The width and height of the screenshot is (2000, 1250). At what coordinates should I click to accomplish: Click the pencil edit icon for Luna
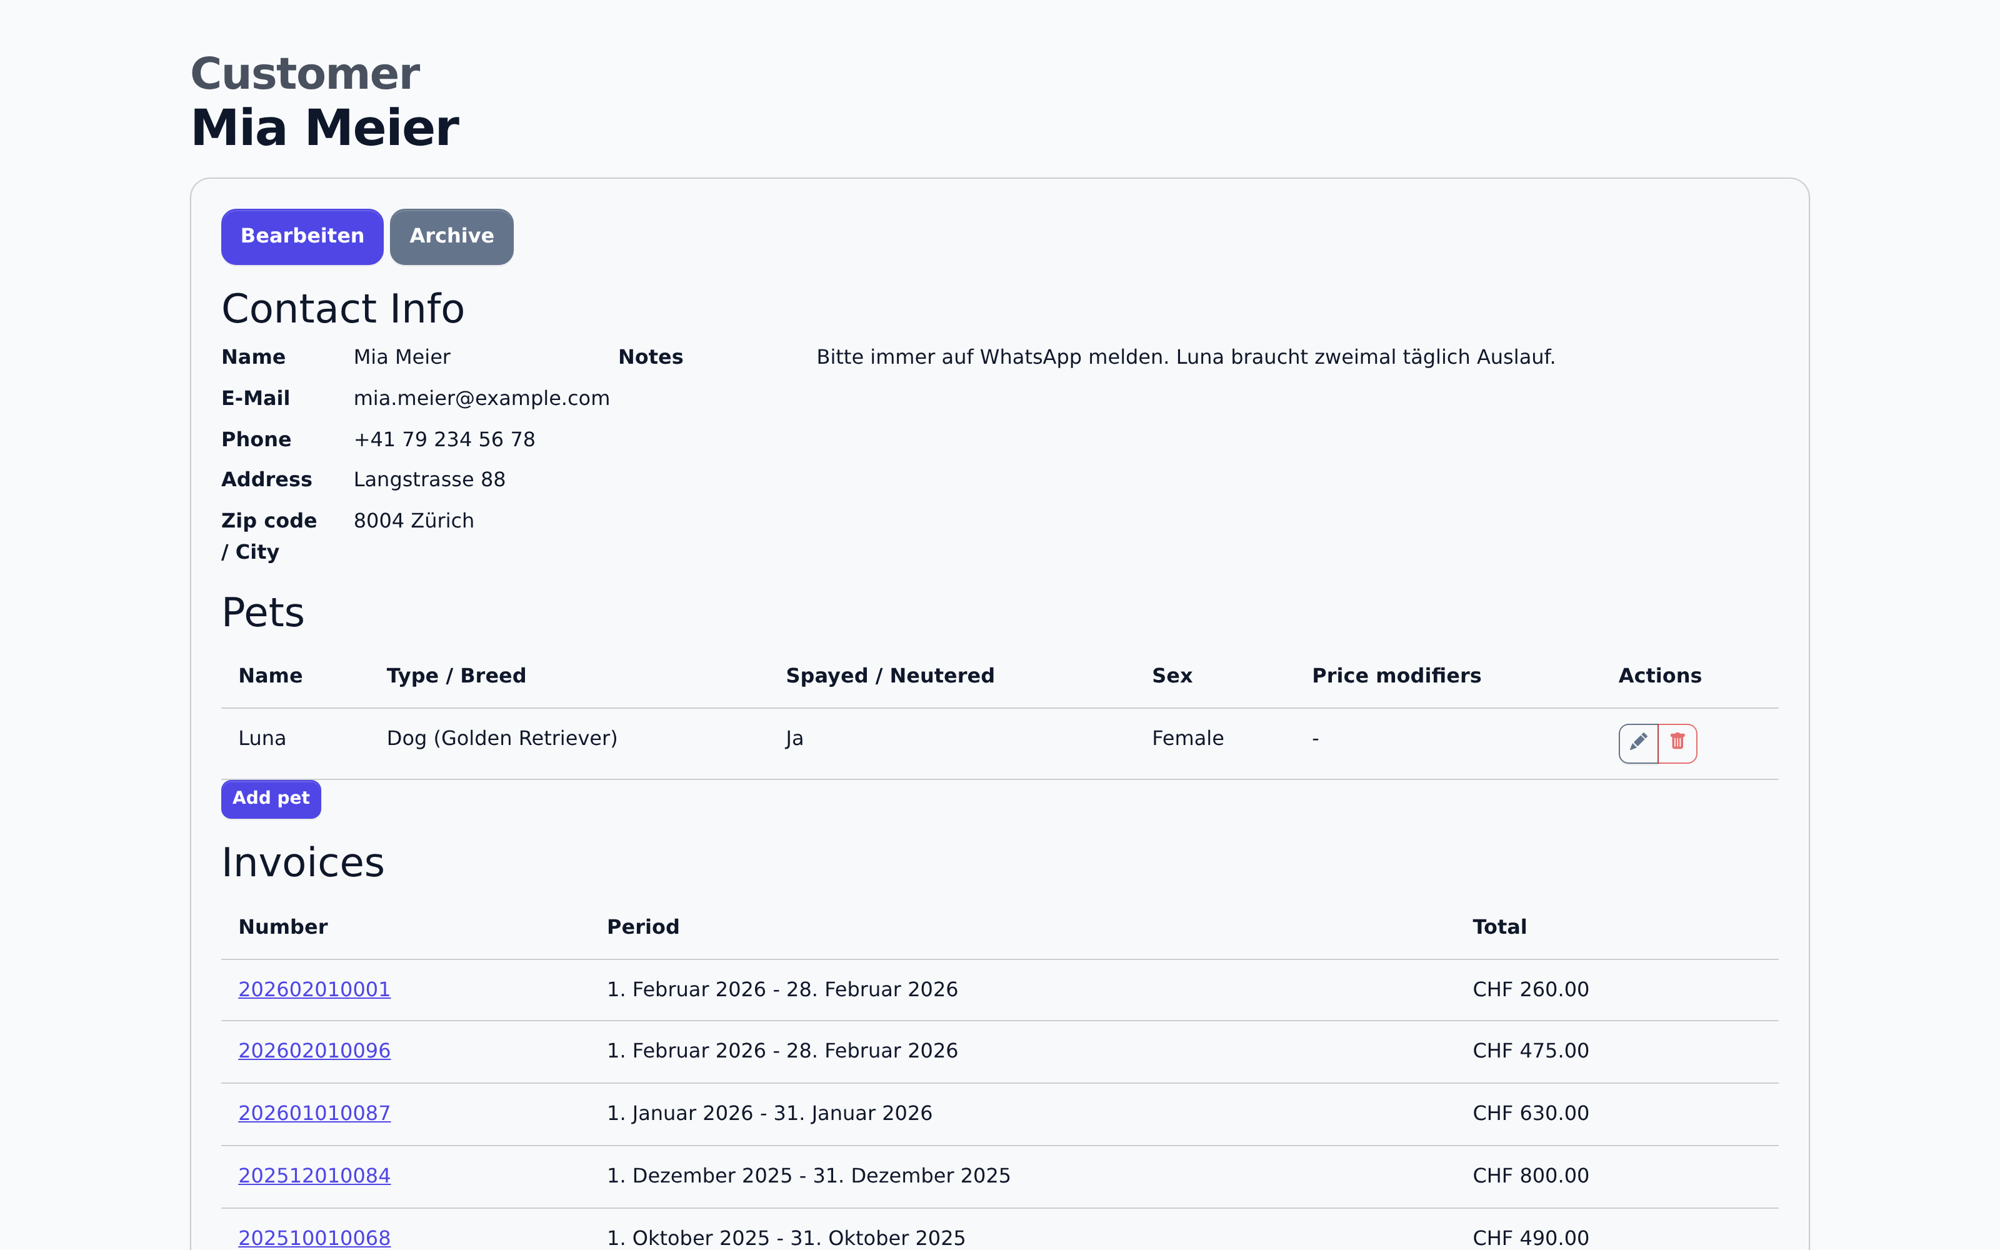(1637, 742)
